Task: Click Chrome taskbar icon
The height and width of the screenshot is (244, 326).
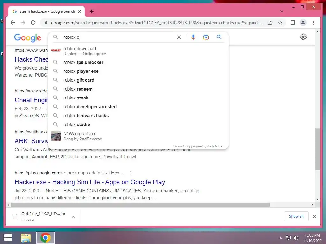Action: coord(46,238)
